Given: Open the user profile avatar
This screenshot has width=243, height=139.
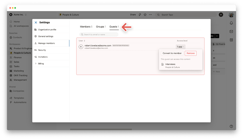Looking at the screenshot, I should coord(231,15).
